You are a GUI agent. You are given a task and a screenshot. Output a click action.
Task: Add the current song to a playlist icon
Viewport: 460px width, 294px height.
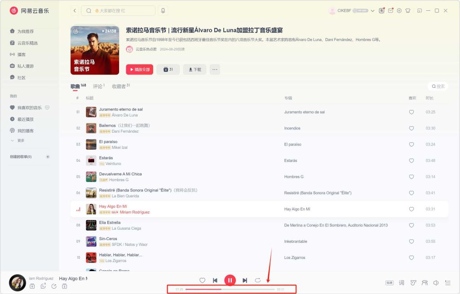point(32,286)
